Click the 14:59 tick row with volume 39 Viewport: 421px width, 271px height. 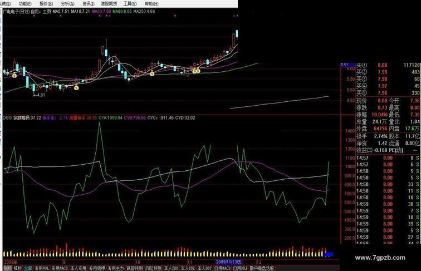pos(388,224)
